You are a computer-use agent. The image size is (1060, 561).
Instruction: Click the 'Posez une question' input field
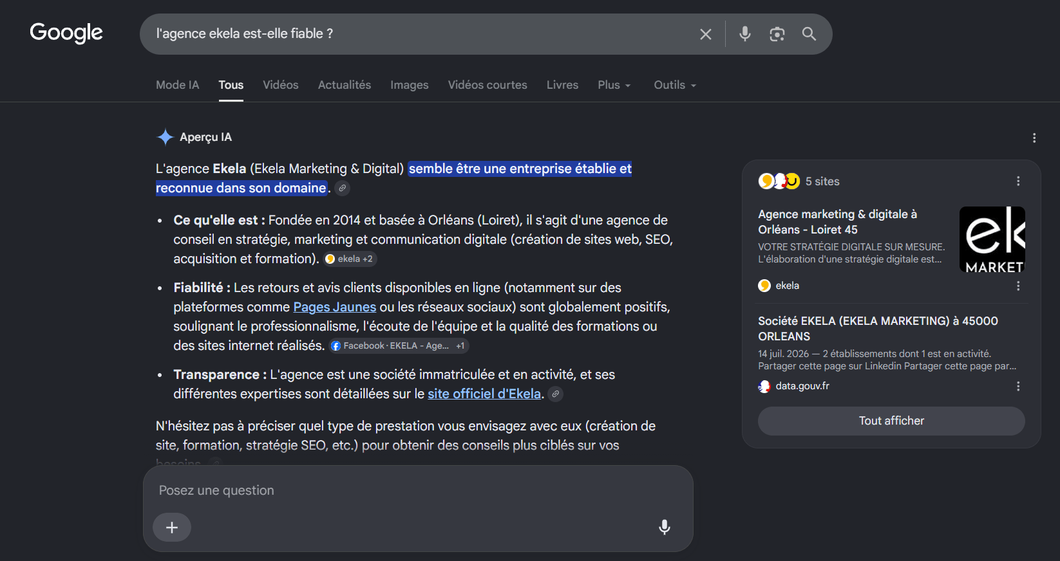(x=418, y=490)
